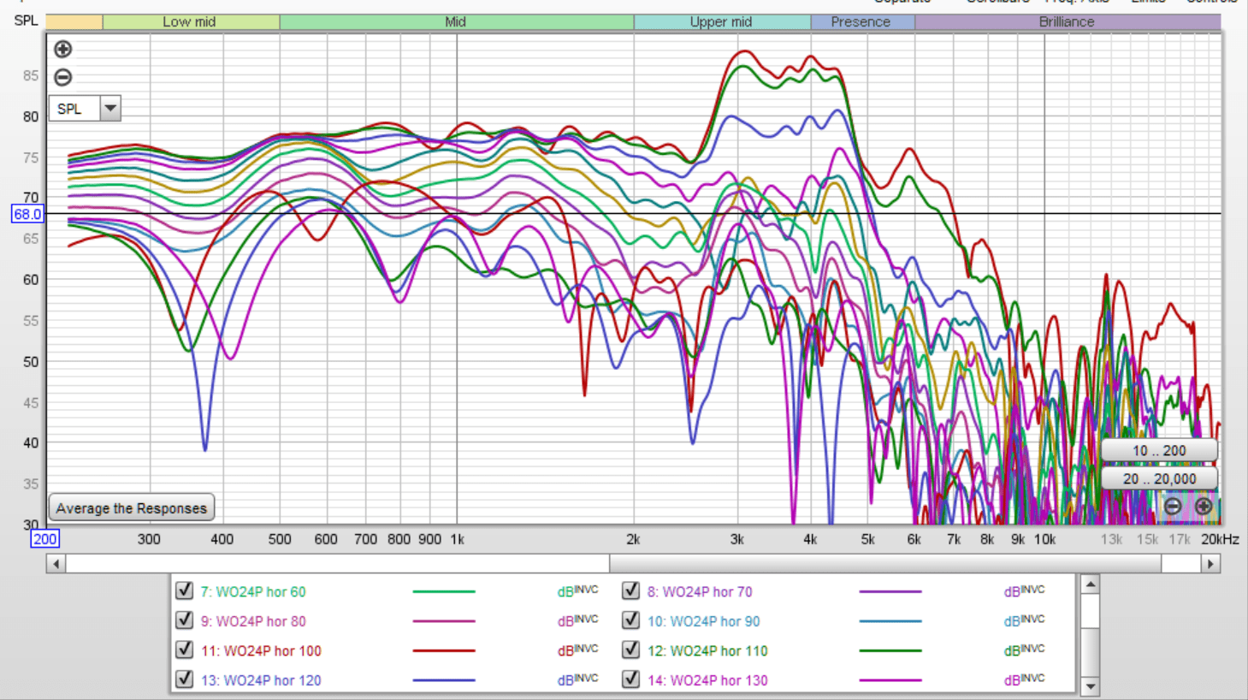
Task: Click the 20kHz frequency axis label
Action: [1220, 539]
